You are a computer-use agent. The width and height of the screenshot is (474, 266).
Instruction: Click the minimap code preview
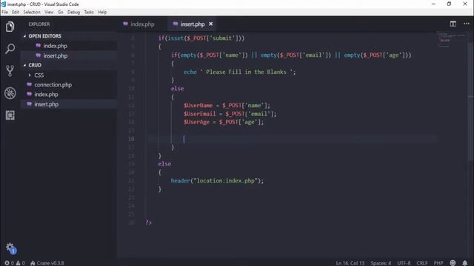[x=452, y=38]
